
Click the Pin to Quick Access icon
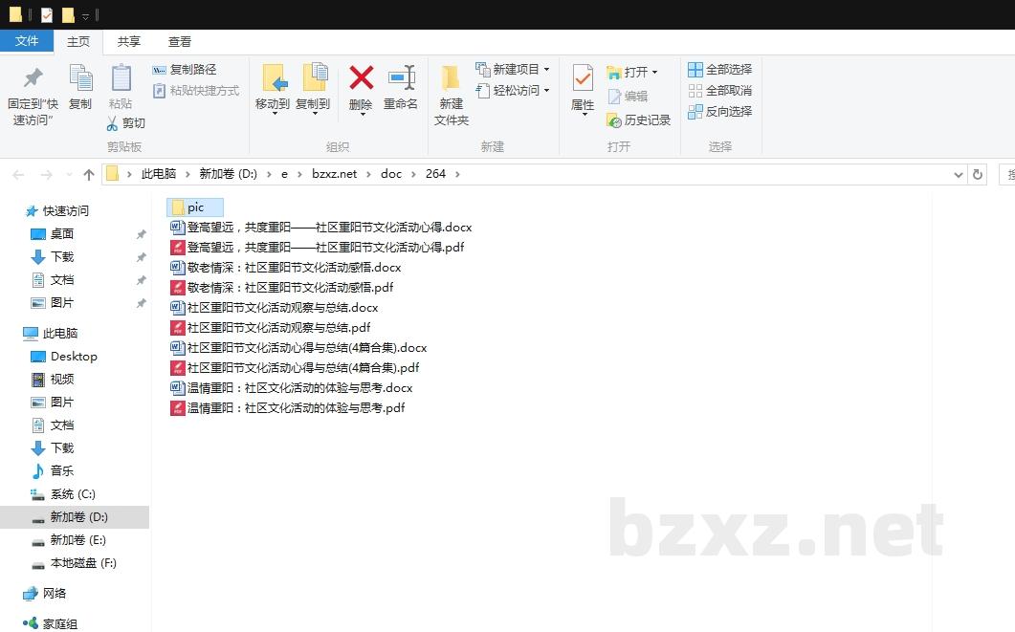pos(33,78)
